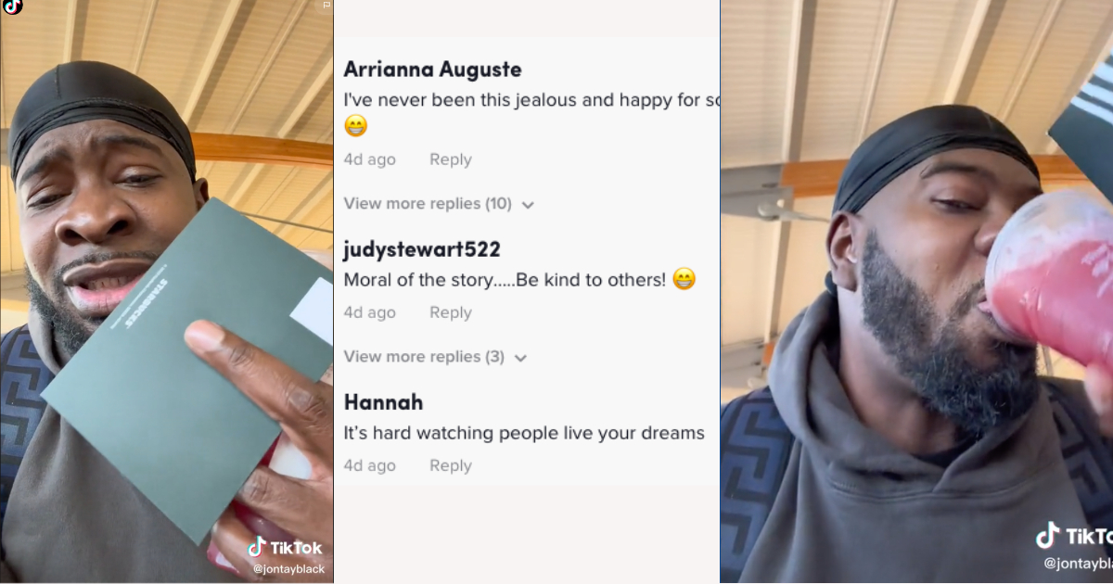
Task: Click the left video of man holding green envelope
Action: (167, 292)
